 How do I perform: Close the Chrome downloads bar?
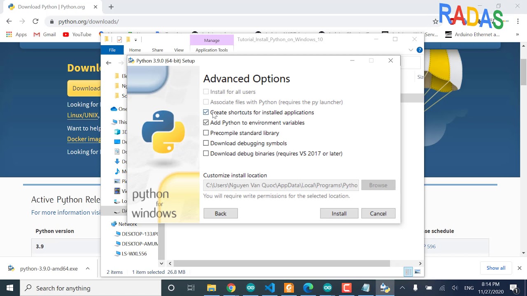click(x=519, y=268)
